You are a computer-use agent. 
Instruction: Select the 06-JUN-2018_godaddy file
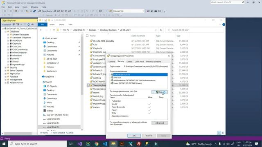104,41
